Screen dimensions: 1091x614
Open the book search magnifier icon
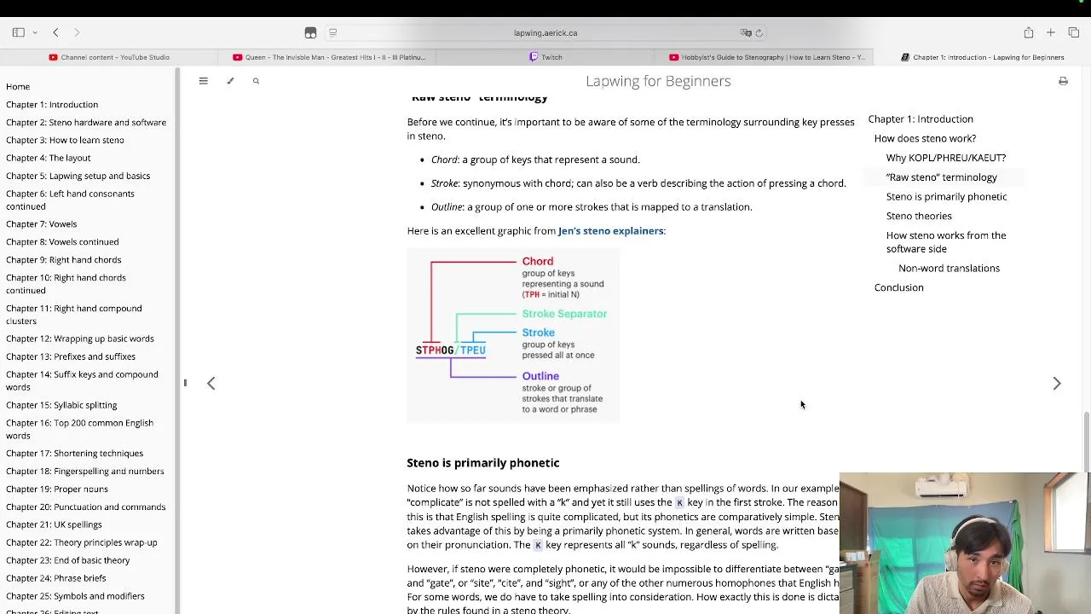[256, 81]
